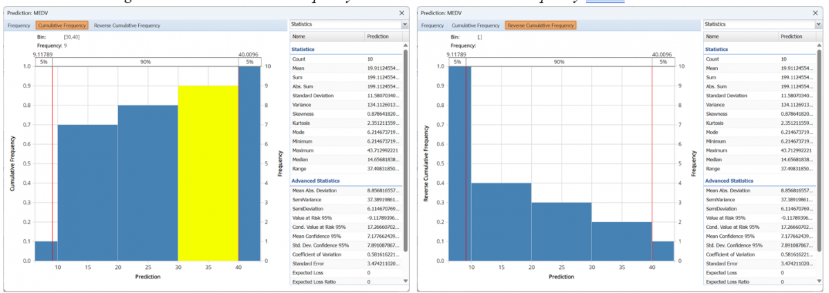Close the right Prediction: MEDV window
Screen dimensions: 829x293
[815, 12]
